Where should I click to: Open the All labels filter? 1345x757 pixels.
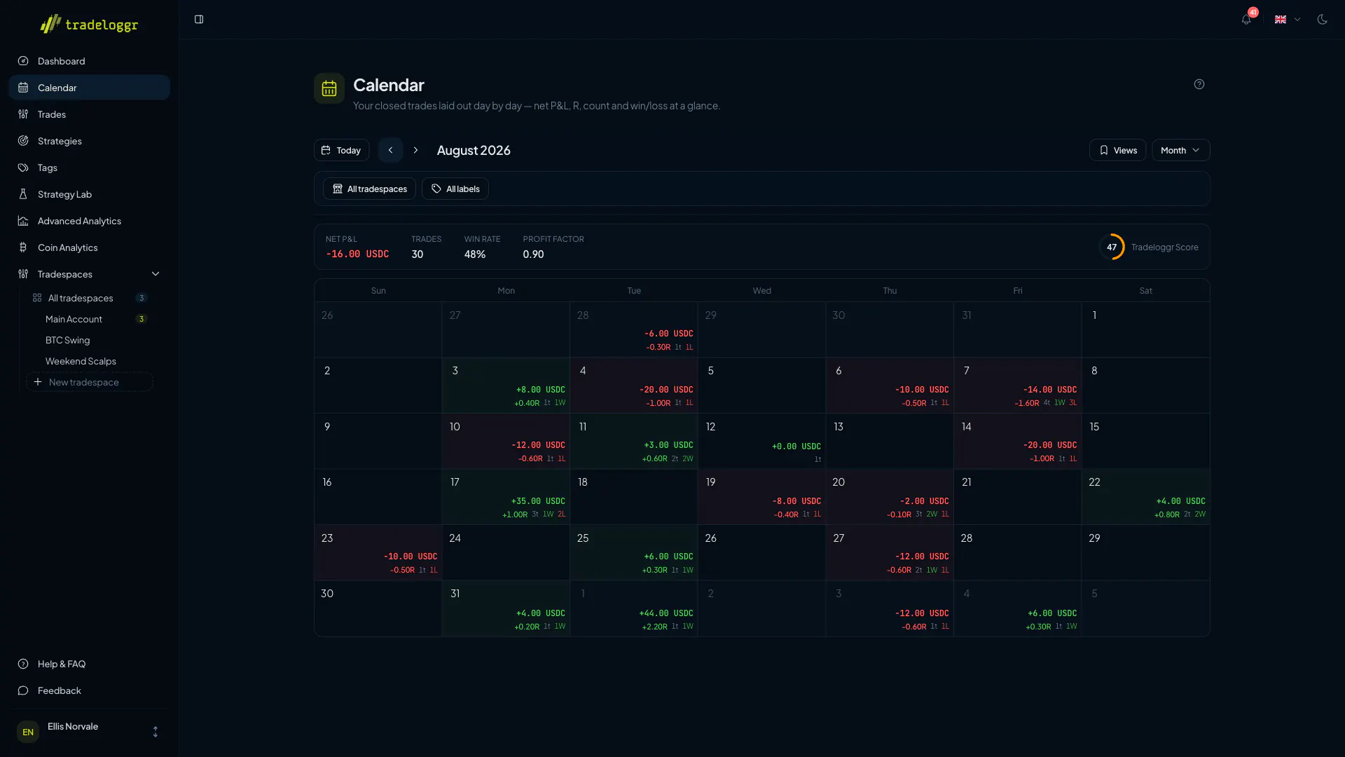455,189
